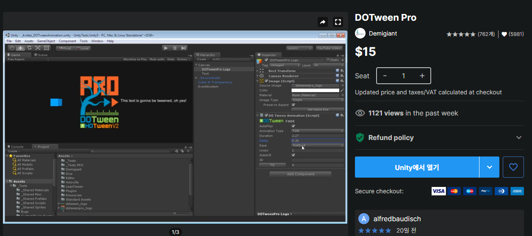
Task: Collapse the Canvas node in the Hierarchy
Action: [x=196, y=65]
